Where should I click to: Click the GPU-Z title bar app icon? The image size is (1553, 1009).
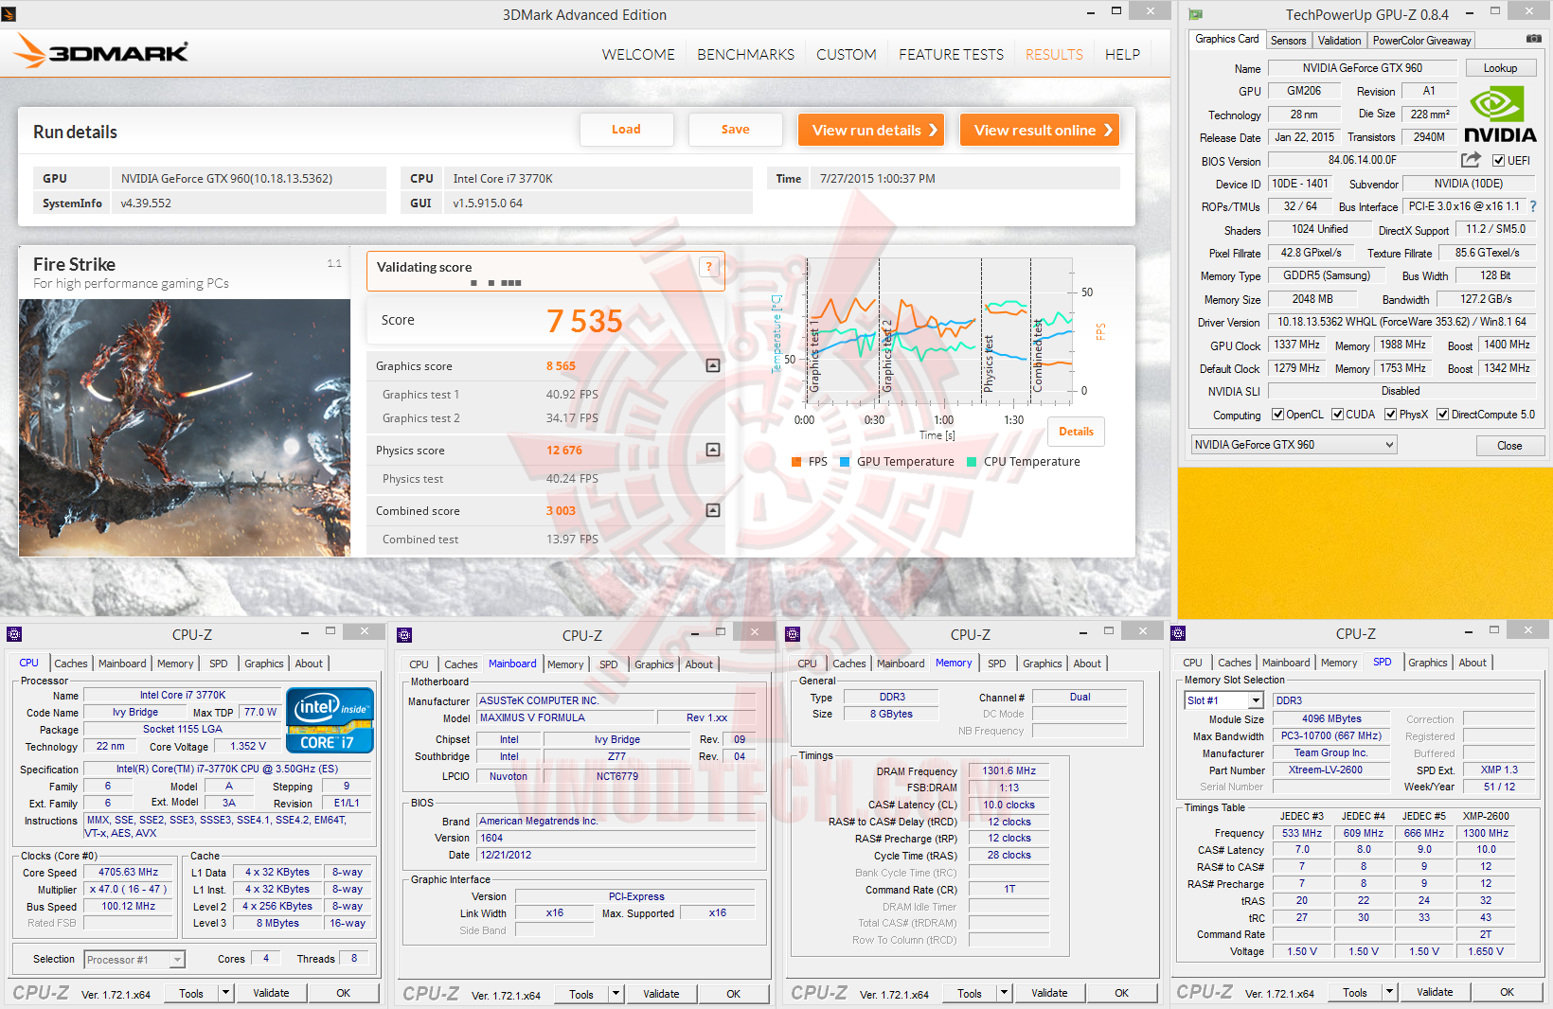[x=1196, y=14]
